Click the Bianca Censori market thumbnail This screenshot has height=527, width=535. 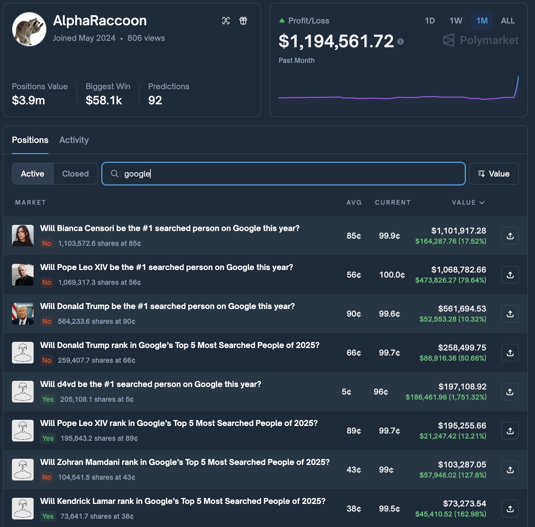[x=23, y=236]
